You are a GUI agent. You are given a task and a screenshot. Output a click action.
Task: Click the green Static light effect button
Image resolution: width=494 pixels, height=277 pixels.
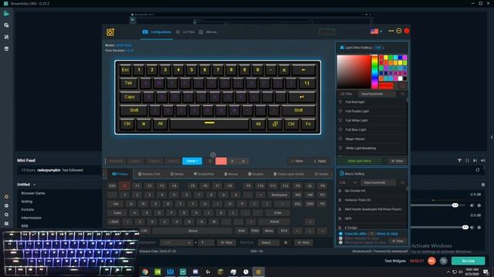point(359,161)
